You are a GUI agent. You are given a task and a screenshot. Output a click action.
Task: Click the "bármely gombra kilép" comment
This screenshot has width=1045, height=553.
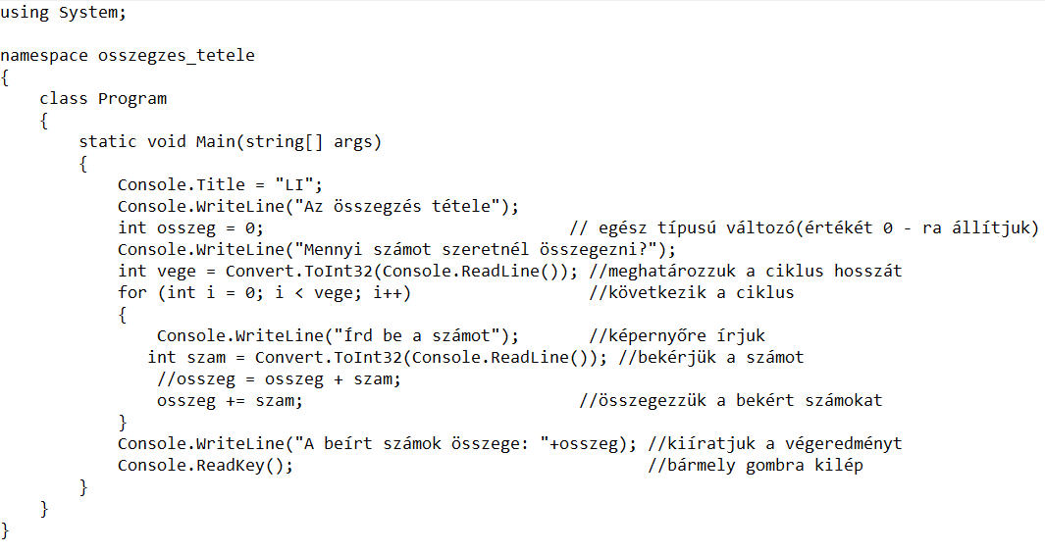[x=756, y=465]
